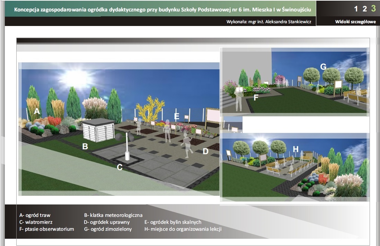Screen dimensions: 380x246
Task: Click legend entry 'H- miejsce do organizowania lekcji'
Action: (x=183, y=229)
